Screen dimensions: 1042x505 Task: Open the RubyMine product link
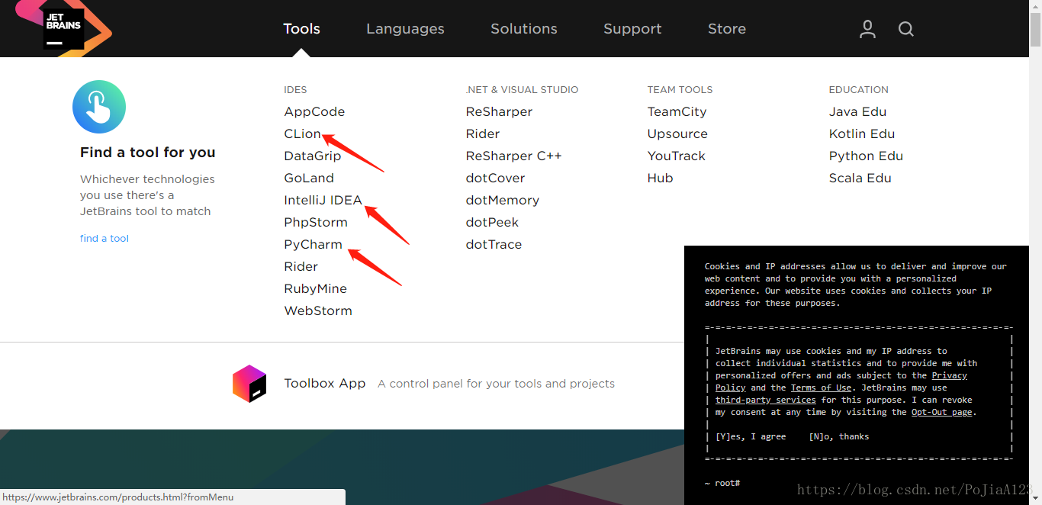coord(316,288)
